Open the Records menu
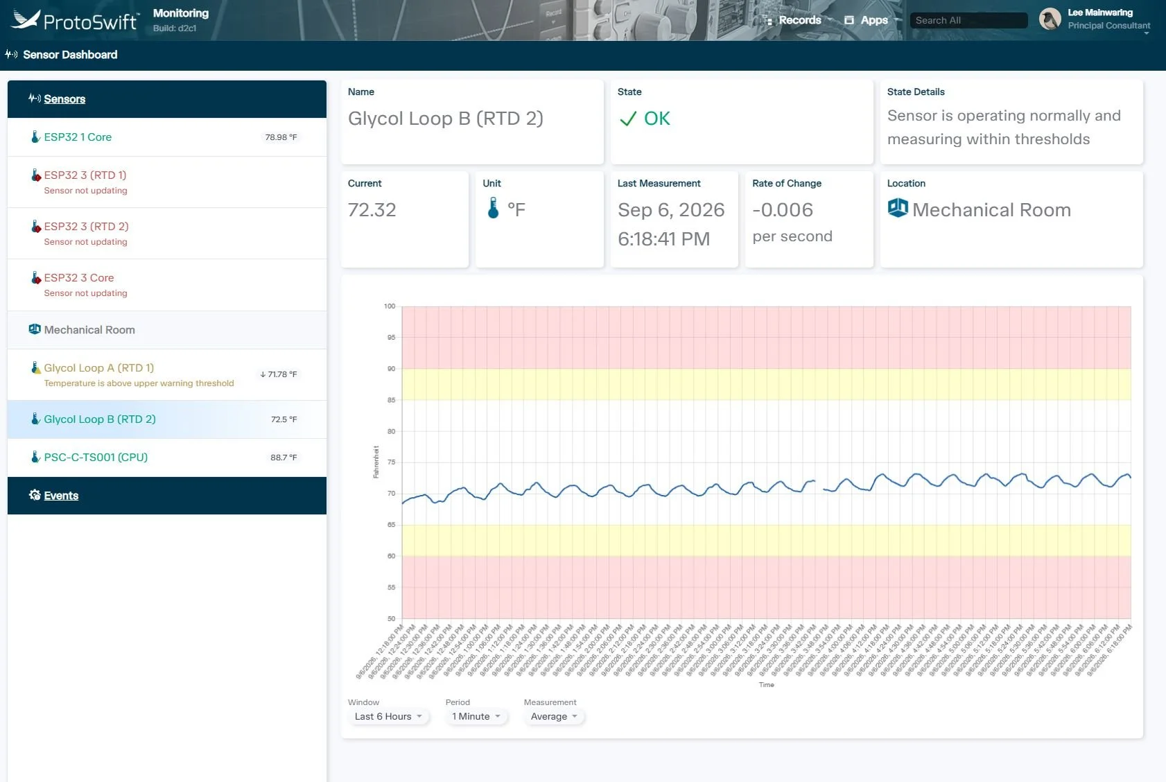Viewport: 1166px width, 782px height. click(x=799, y=20)
